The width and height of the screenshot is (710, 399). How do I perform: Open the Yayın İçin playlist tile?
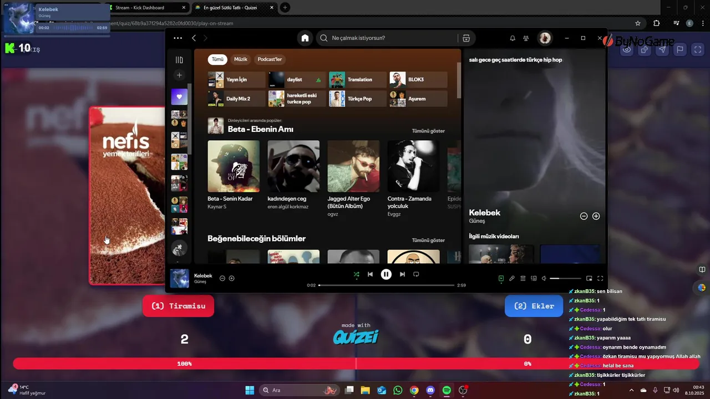(x=236, y=80)
